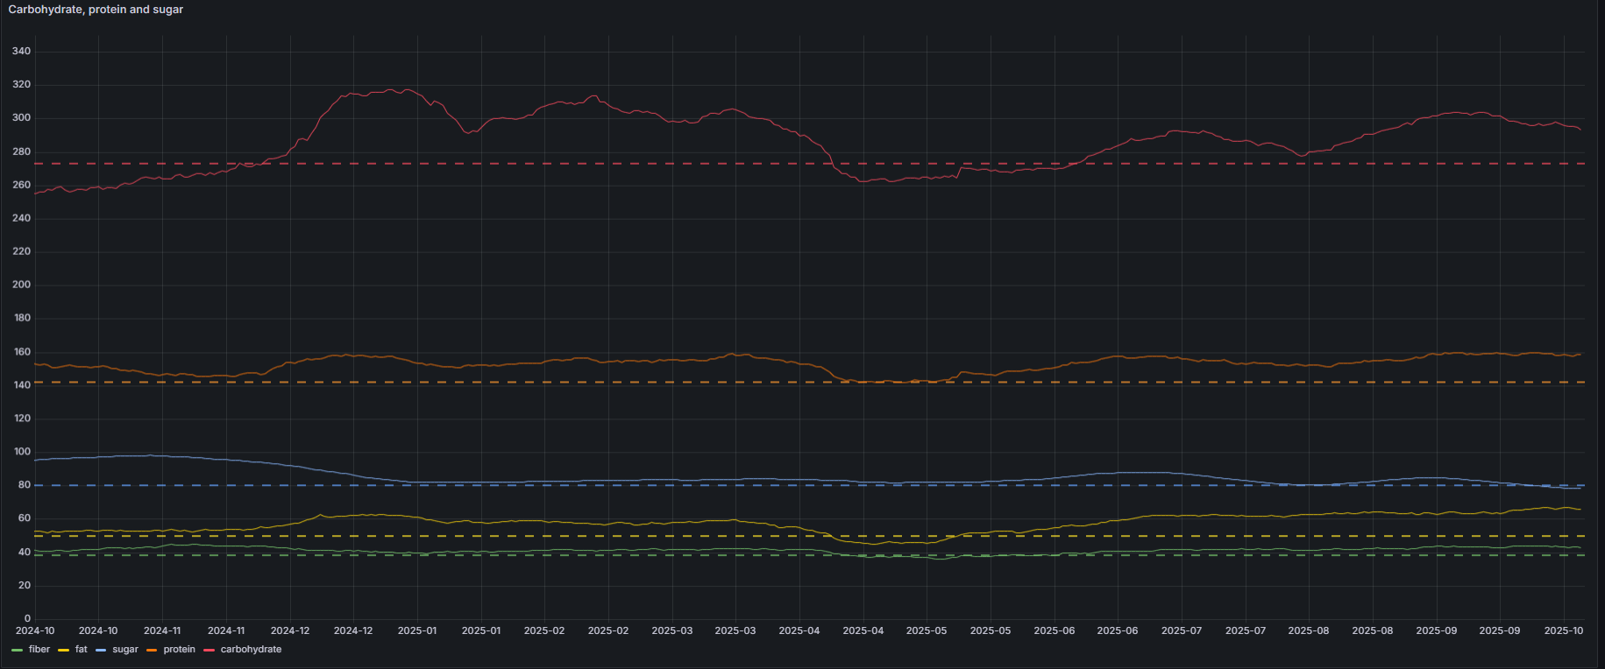Click the orange protein legend color swatch
This screenshot has width=1605, height=669.
[152, 650]
